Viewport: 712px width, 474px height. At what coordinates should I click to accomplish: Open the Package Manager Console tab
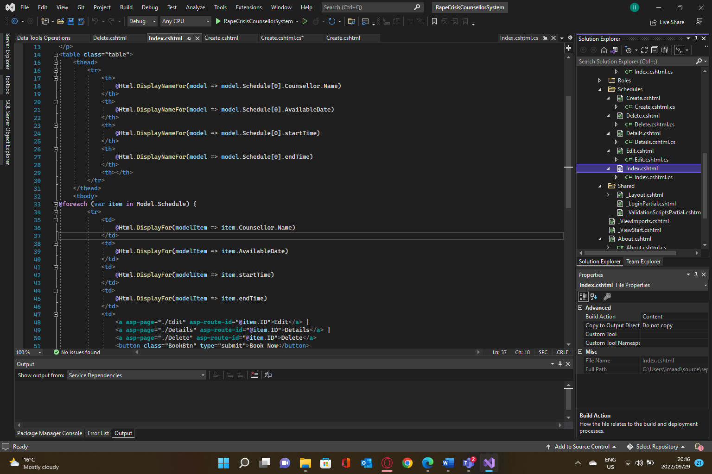click(x=50, y=433)
